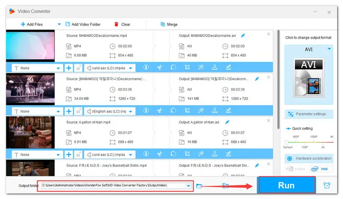Image resolution: width=343 pixels, height=199 pixels.
Task: Add subtitle plus button for A gallon of Alan
Action: click(69, 155)
